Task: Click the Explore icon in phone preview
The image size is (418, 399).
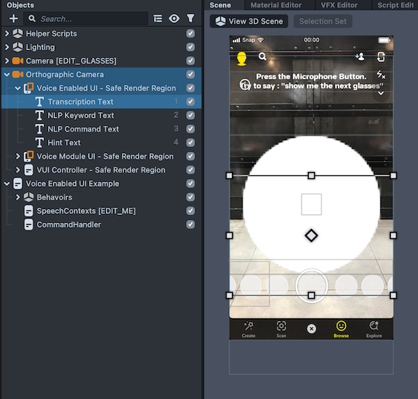Action: tap(374, 327)
